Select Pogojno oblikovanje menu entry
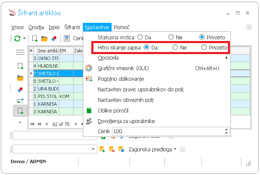This screenshot has width=260, height=175. (121, 79)
